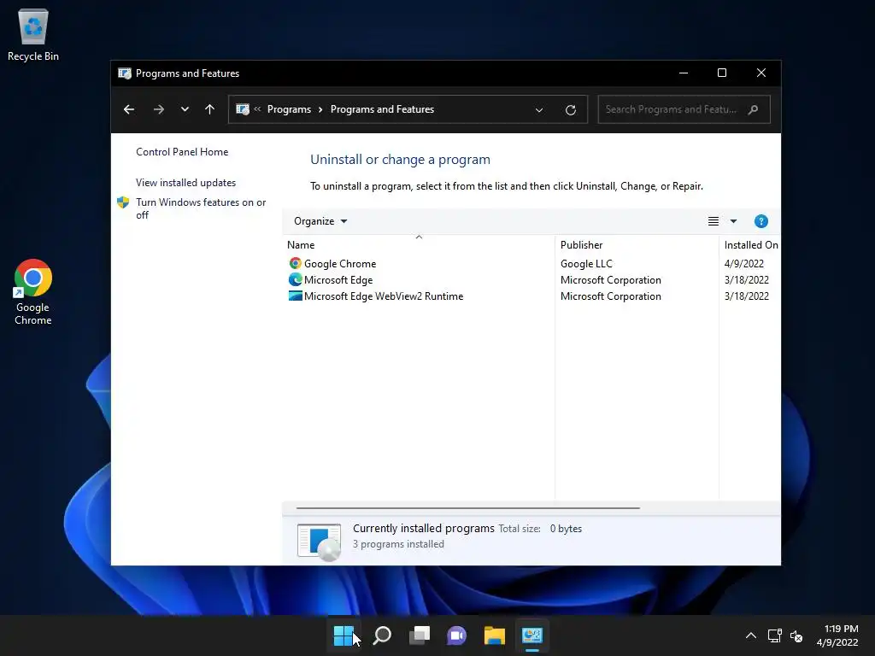This screenshot has width=875, height=656.
Task: Open Task View from the taskbar
Action: coord(419,635)
